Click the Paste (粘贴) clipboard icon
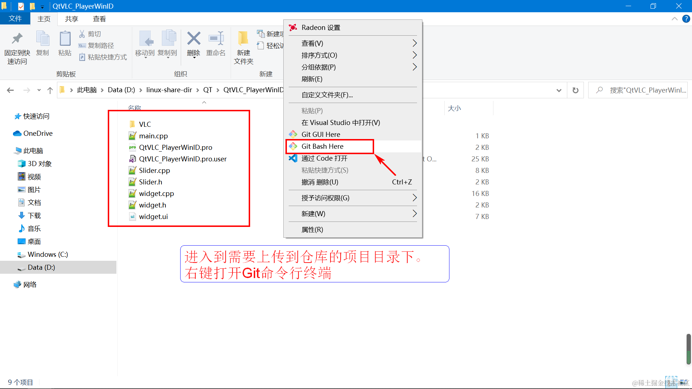The width and height of the screenshot is (692, 389). [x=65, y=39]
